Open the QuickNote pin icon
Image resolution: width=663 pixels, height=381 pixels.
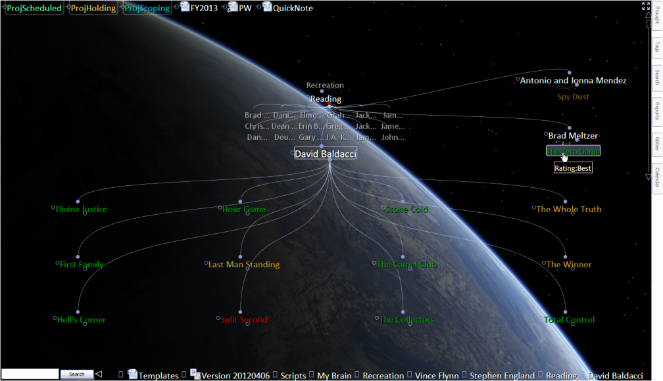click(x=267, y=7)
